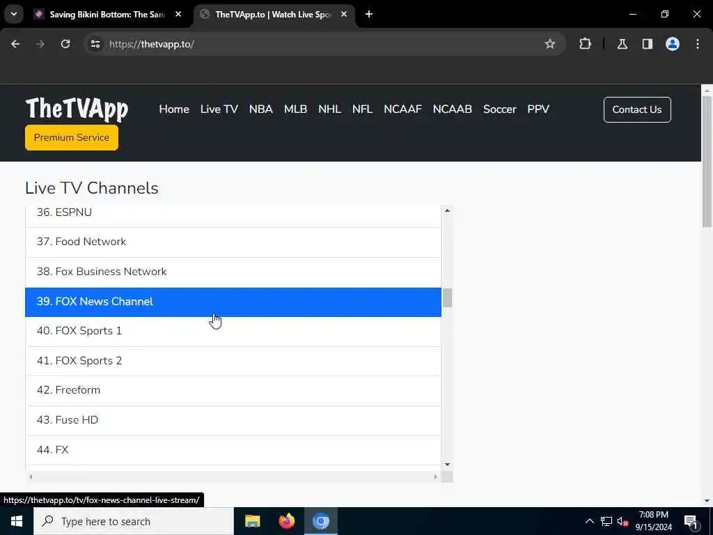Open File Explorer from the taskbar
The width and height of the screenshot is (713, 535).
click(252, 521)
